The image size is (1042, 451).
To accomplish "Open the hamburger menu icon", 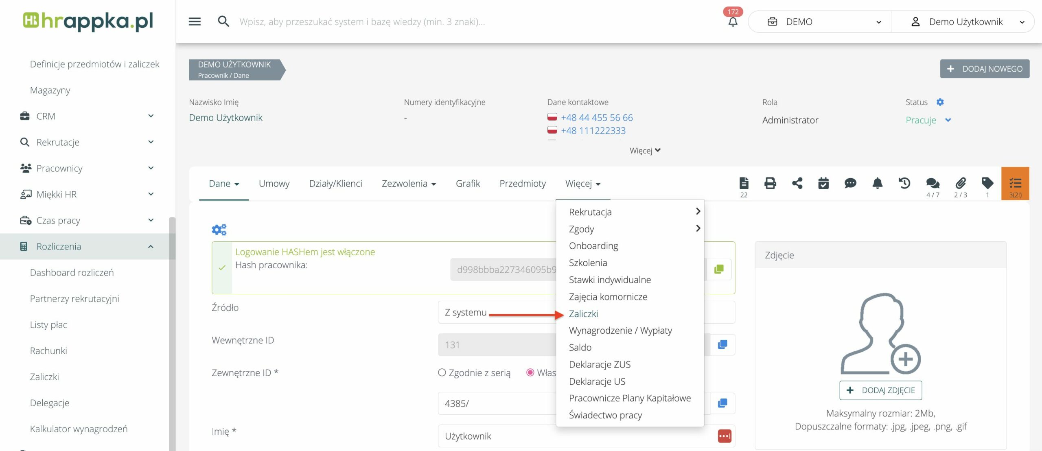I will point(195,22).
